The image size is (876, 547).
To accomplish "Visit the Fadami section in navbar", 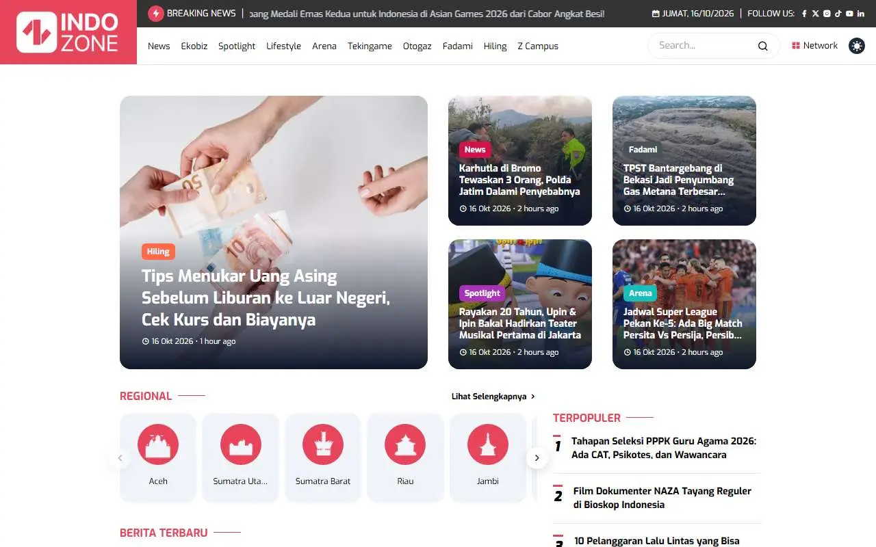I will click(x=458, y=46).
